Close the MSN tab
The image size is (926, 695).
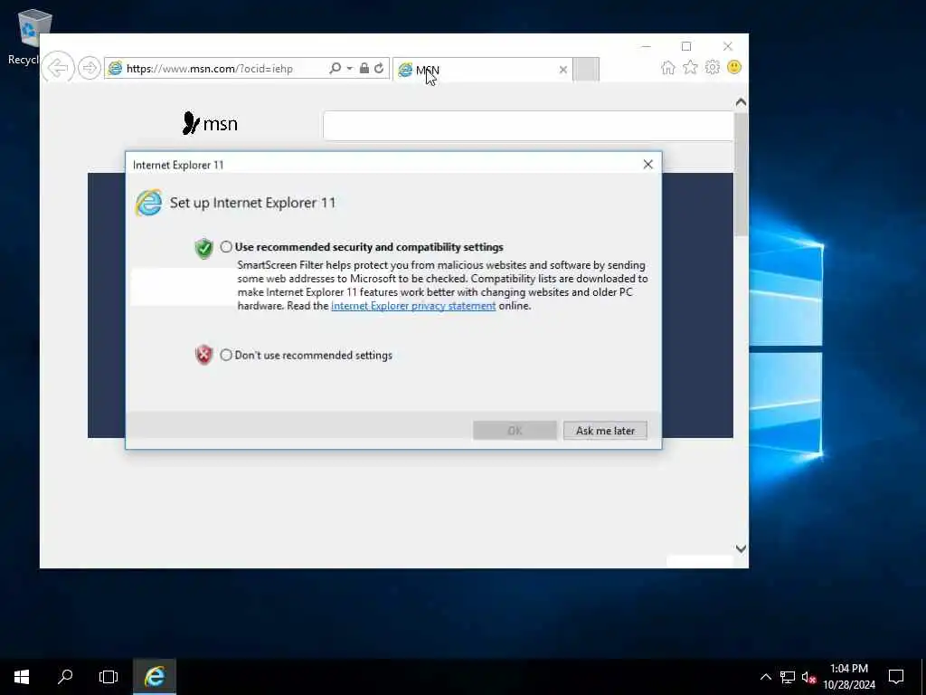pos(562,70)
